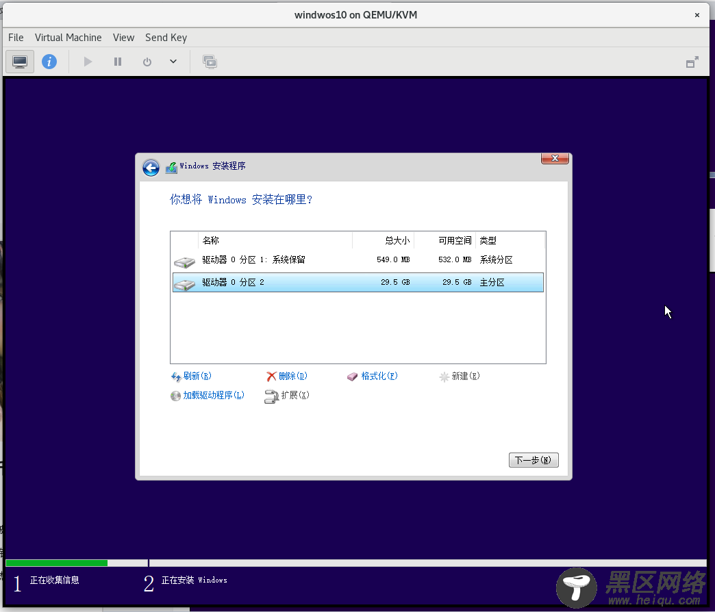Click the disk icon of partition 1
715x612 pixels.
(x=185, y=262)
